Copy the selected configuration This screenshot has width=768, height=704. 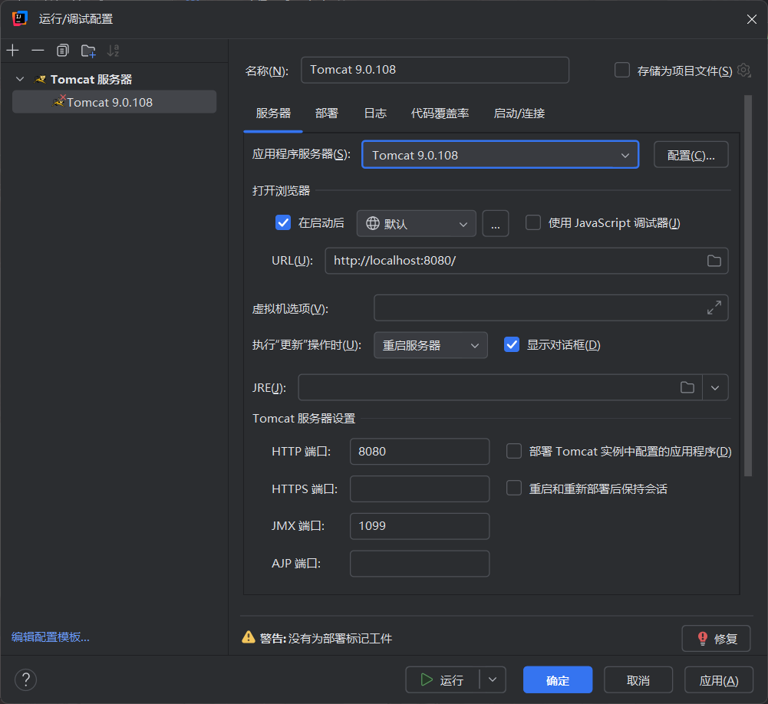(x=63, y=51)
